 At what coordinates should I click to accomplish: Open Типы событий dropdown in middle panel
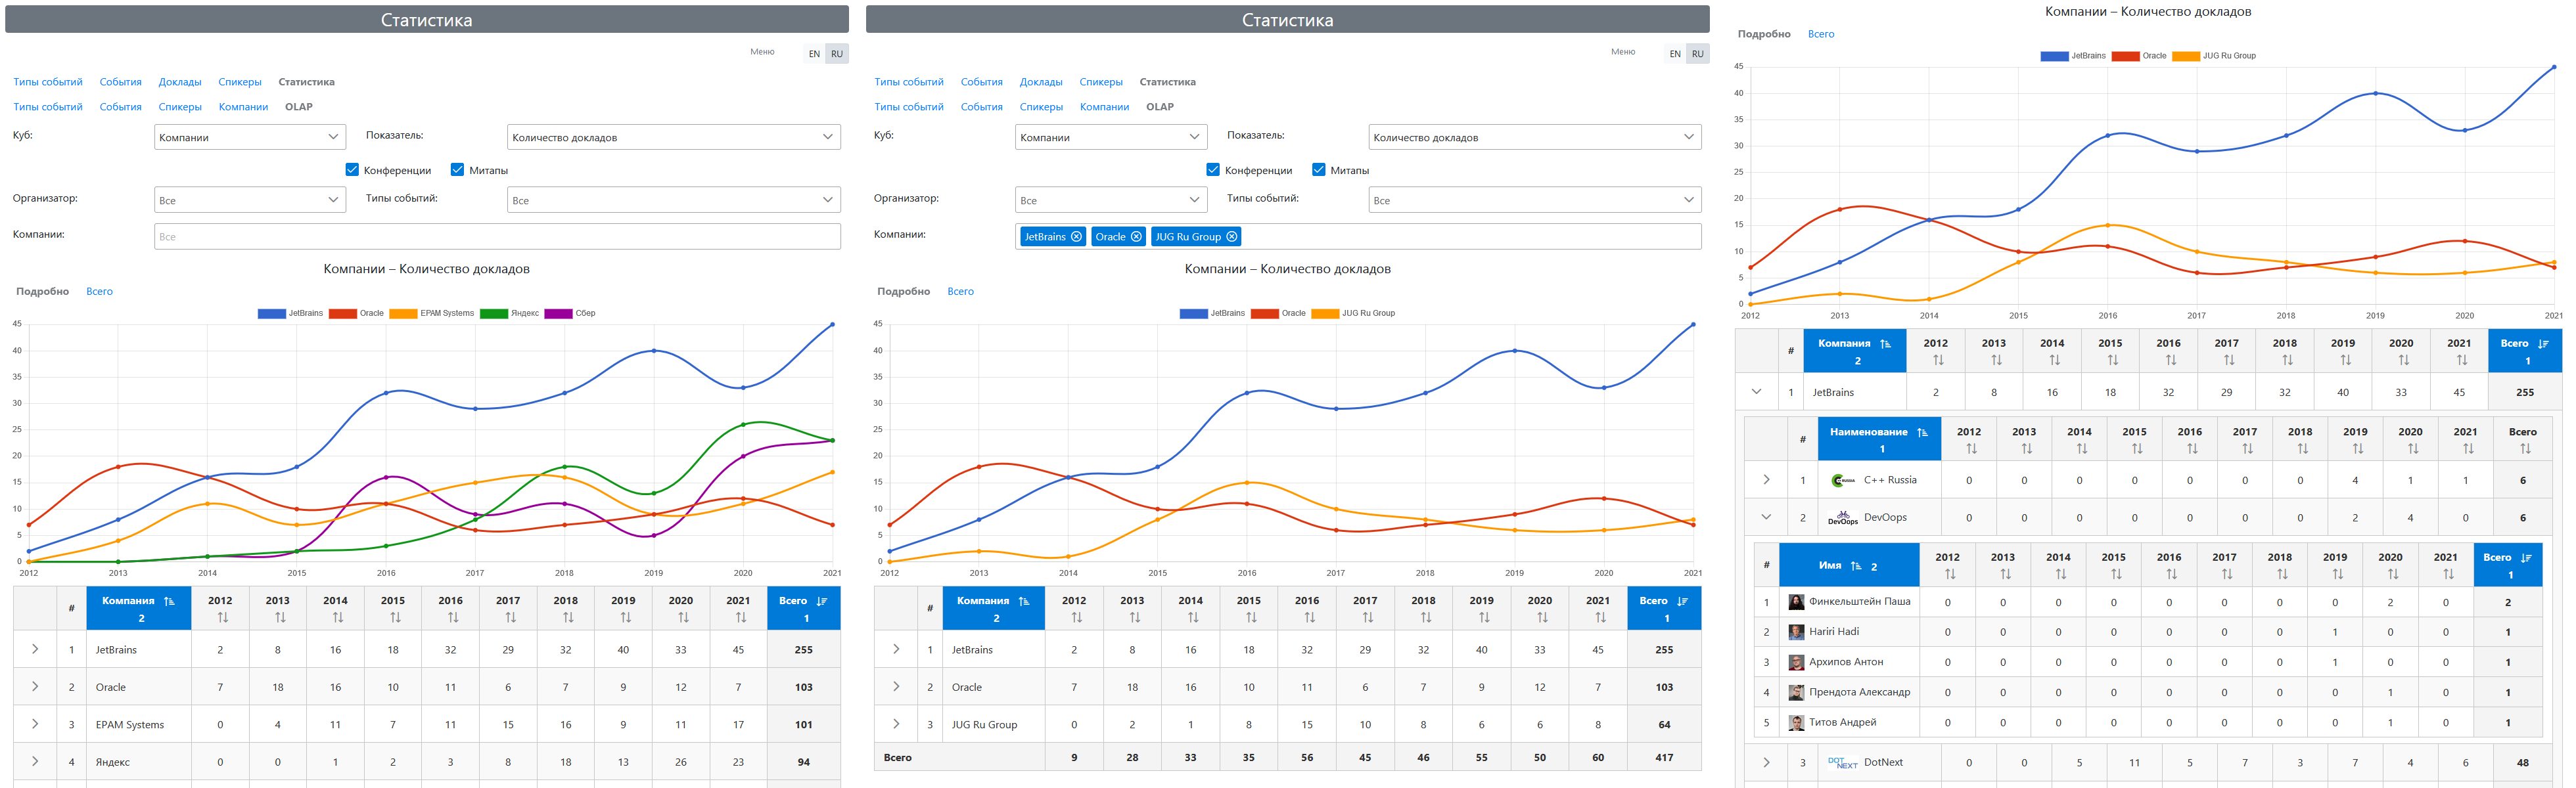[1535, 200]
